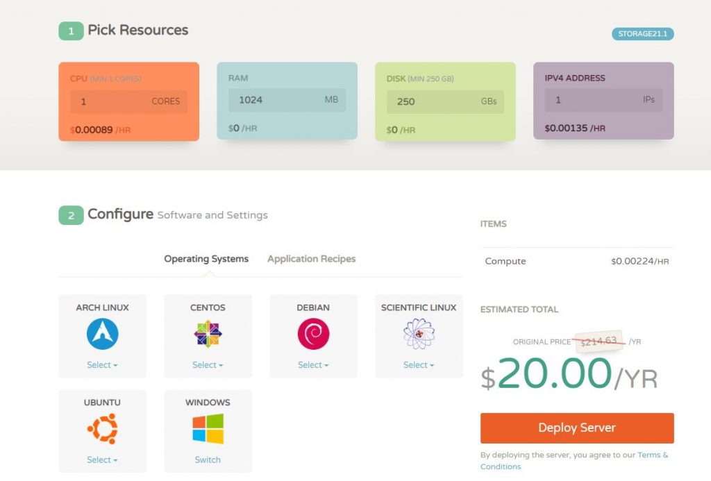Viewport: 711px width, 481px height.
Task: Switch to the Operating Systems tab
Action: [x=206, y=259]
